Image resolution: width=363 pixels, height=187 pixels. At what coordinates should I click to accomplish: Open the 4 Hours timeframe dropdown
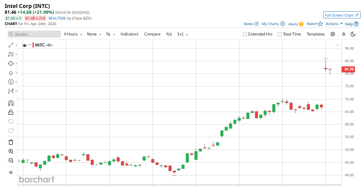pyautogui.click(x=73, y=34)
